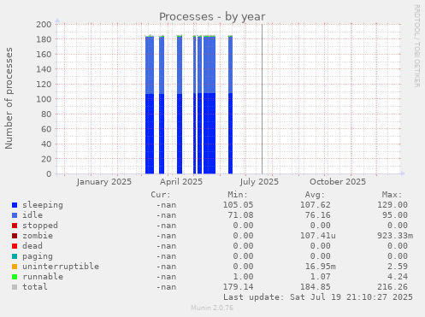425x317 pixels.
Task: Click the 'stopped' legend label
Action: coord(40,226)
